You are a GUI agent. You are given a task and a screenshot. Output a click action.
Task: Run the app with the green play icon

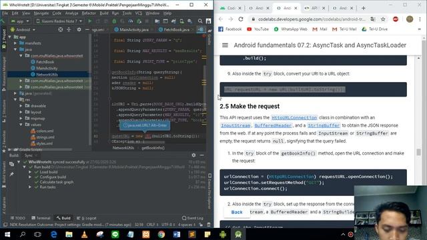tap(89, 21)
